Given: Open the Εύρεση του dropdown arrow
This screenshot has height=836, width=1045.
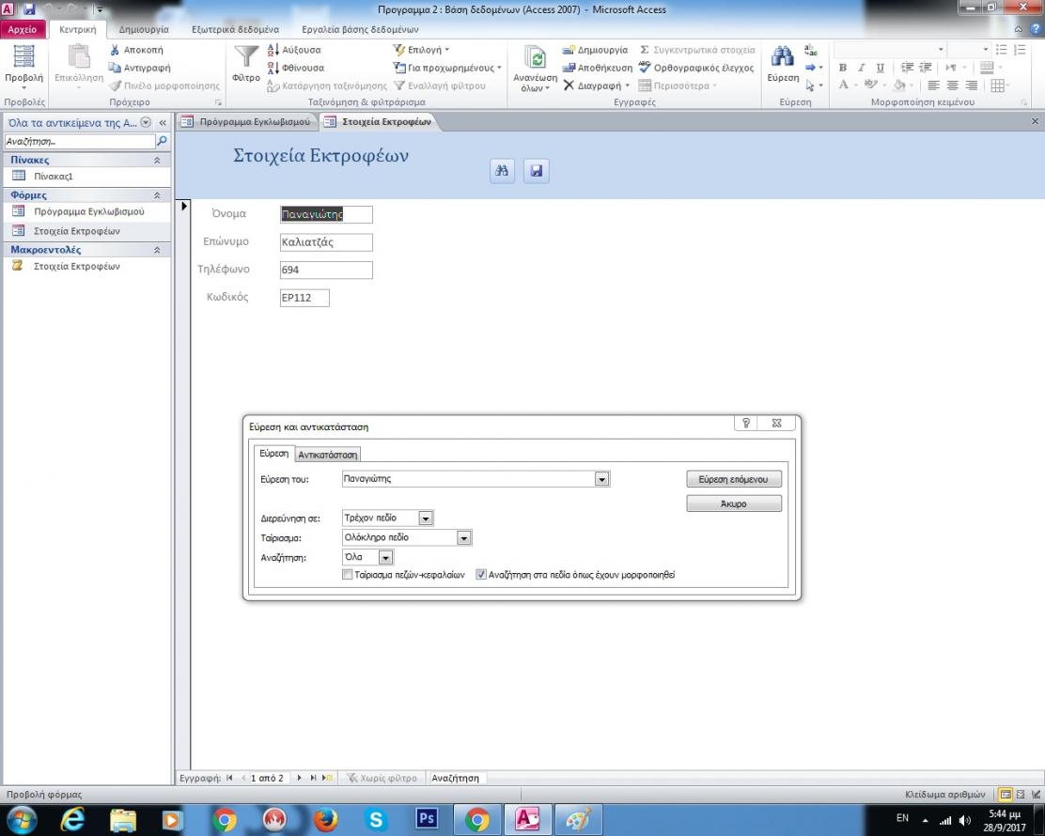Looking at the screenshot, I should (601, 479).
